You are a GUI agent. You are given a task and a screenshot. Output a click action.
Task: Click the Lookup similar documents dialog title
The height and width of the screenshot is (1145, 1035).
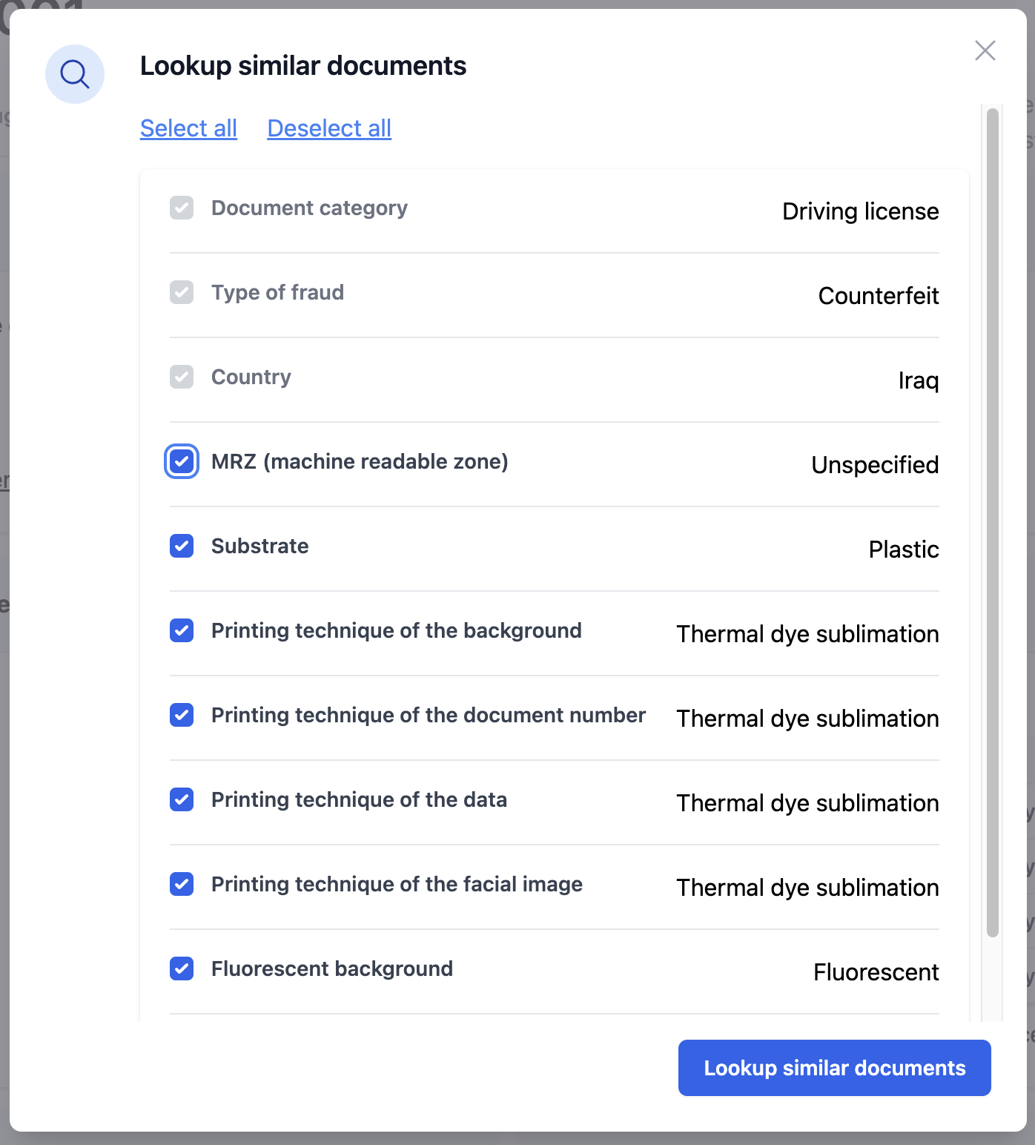[x=303, y=66]
